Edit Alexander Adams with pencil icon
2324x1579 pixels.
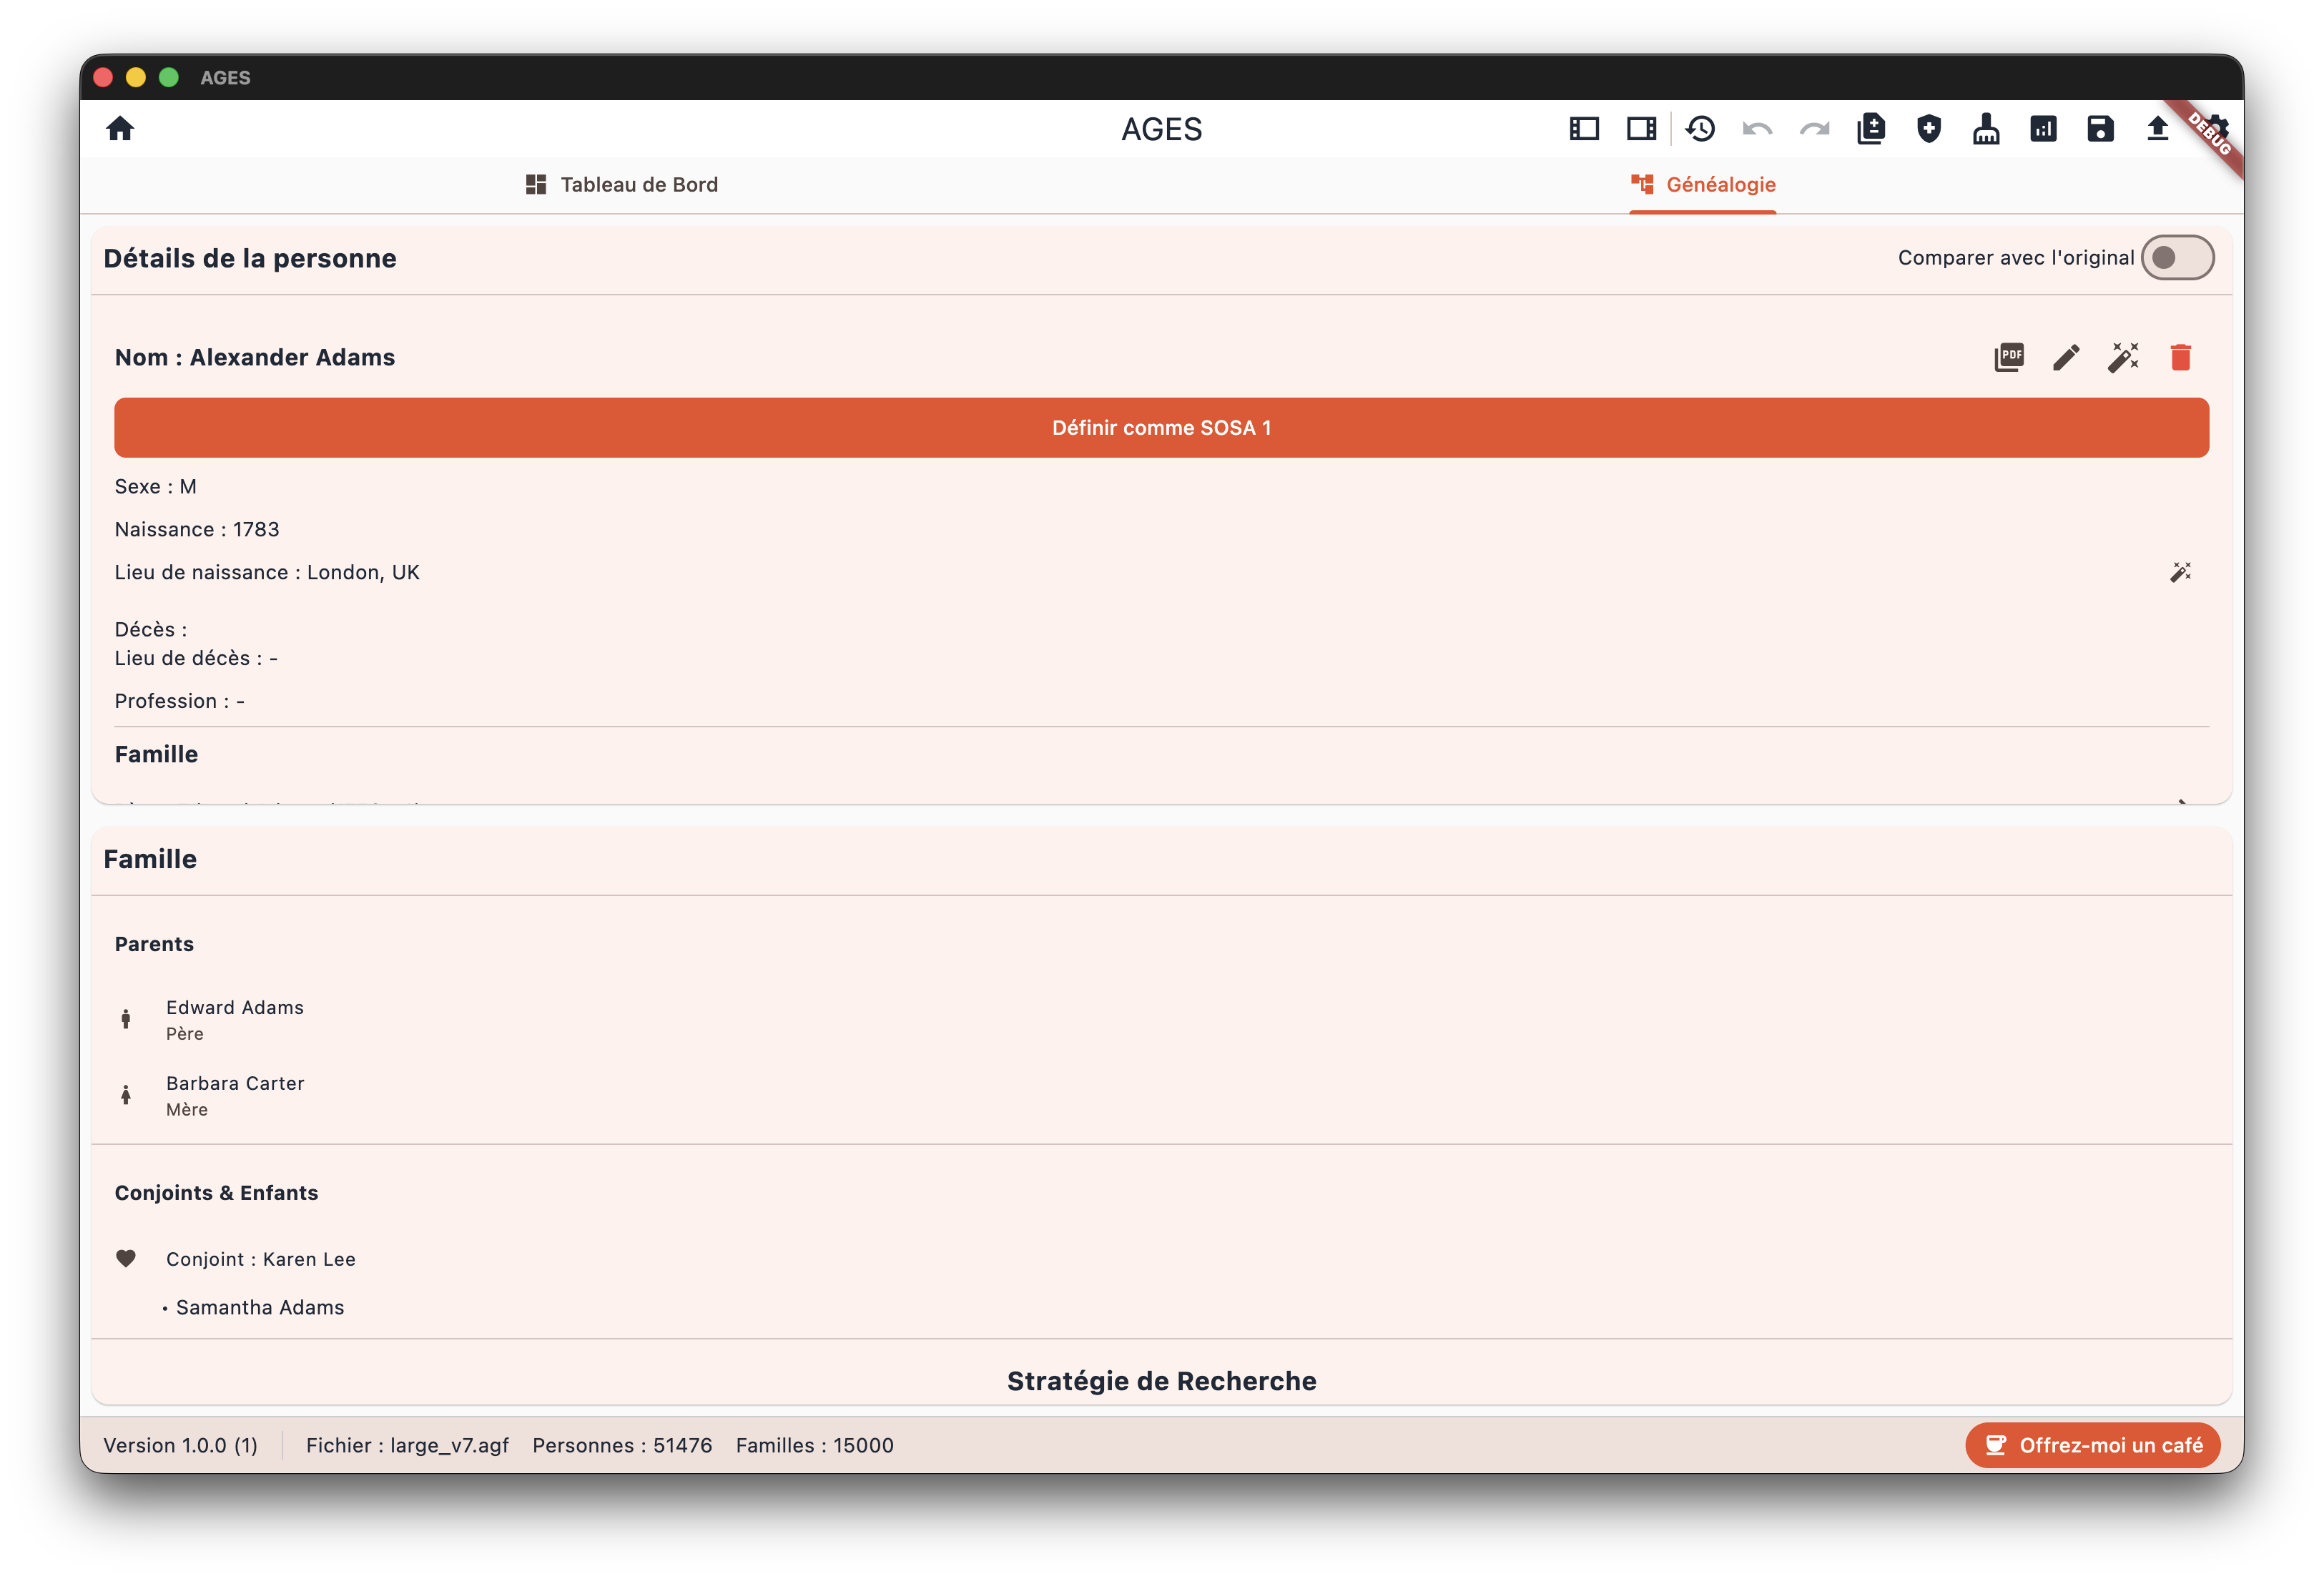(2066, 357)
